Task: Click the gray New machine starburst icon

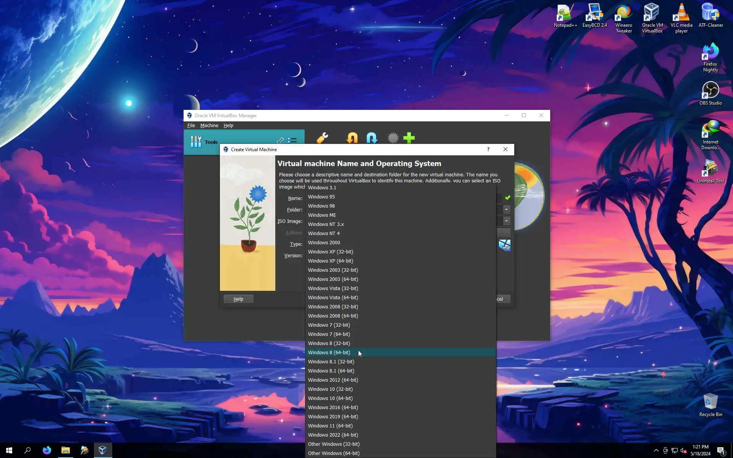Action: point(392,138)
